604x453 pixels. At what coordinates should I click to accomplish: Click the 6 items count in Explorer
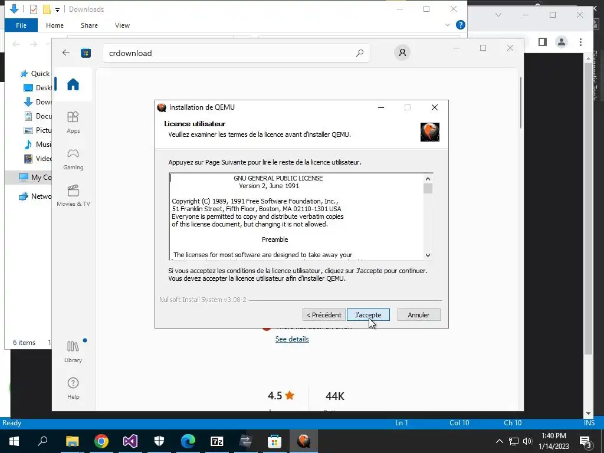[x=24, y=343]
